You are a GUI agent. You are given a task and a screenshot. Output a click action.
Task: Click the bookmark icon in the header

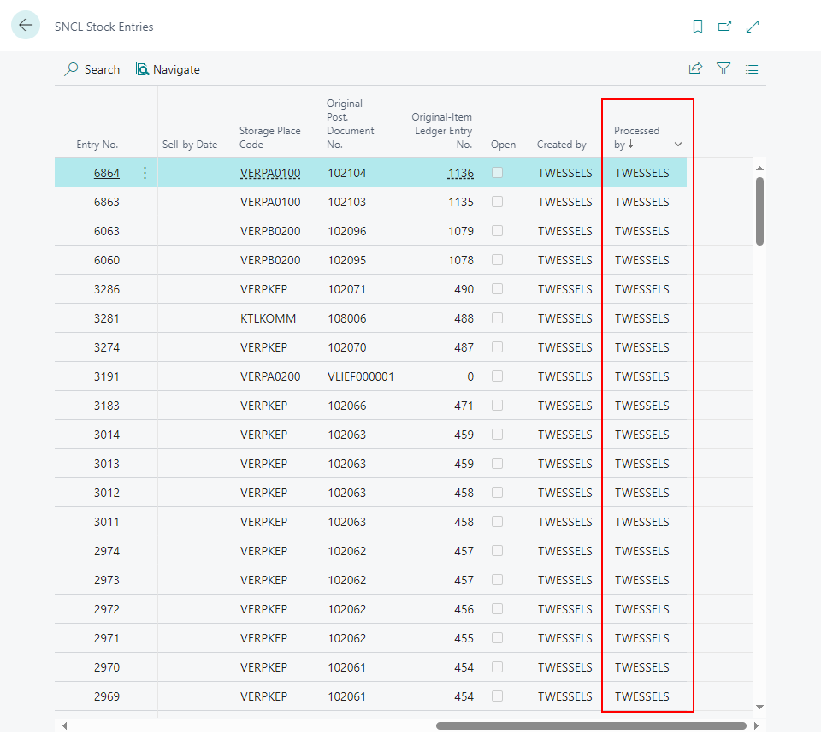698,27
